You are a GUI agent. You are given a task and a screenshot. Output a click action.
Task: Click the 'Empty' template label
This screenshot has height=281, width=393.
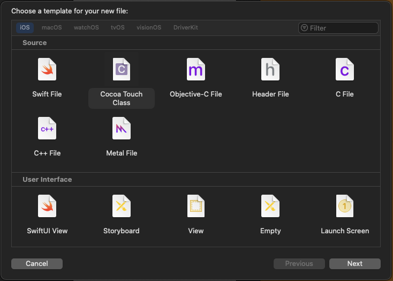[x=270, y=231]
